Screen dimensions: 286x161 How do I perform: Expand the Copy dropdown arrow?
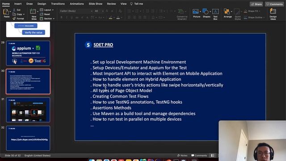point(24,14)
